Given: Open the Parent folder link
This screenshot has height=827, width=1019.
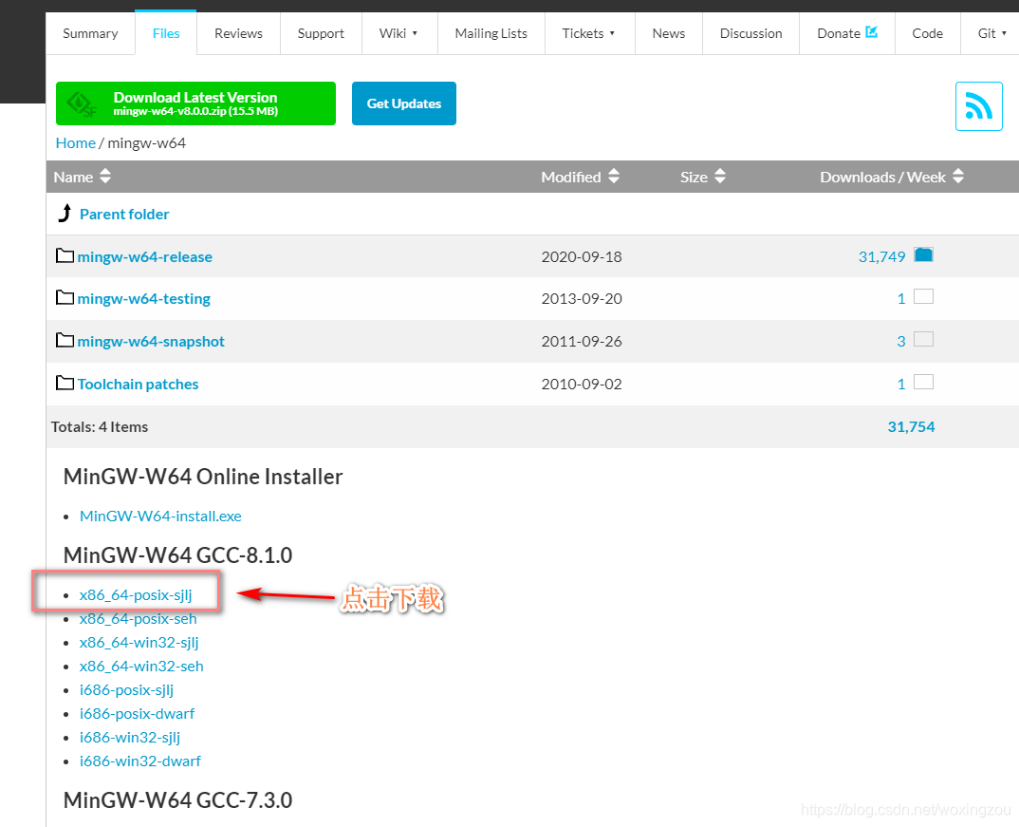Looking at the screenshot, I should pos(124,214).
